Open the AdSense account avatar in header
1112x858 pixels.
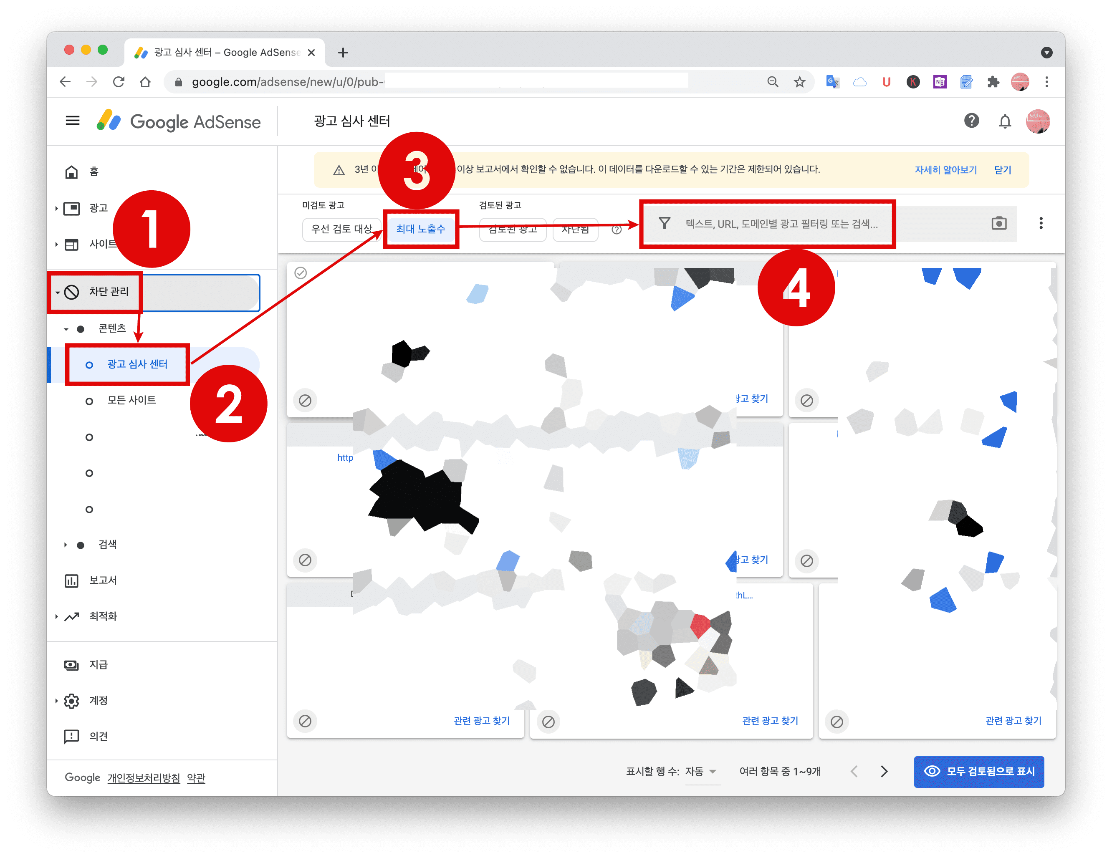click(1037, 121)
